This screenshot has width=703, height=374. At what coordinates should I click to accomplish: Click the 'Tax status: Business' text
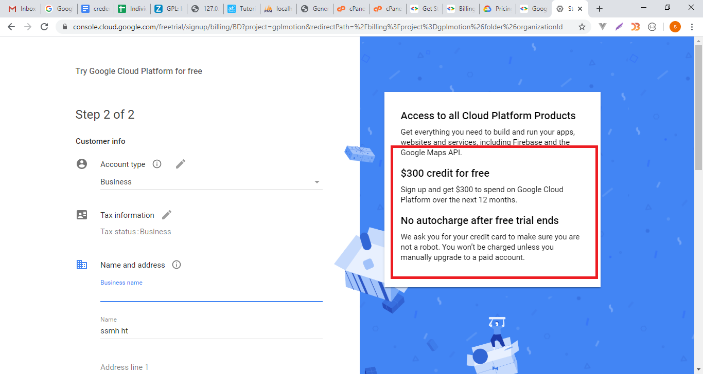pyautogui.click(x=136, y=232)
